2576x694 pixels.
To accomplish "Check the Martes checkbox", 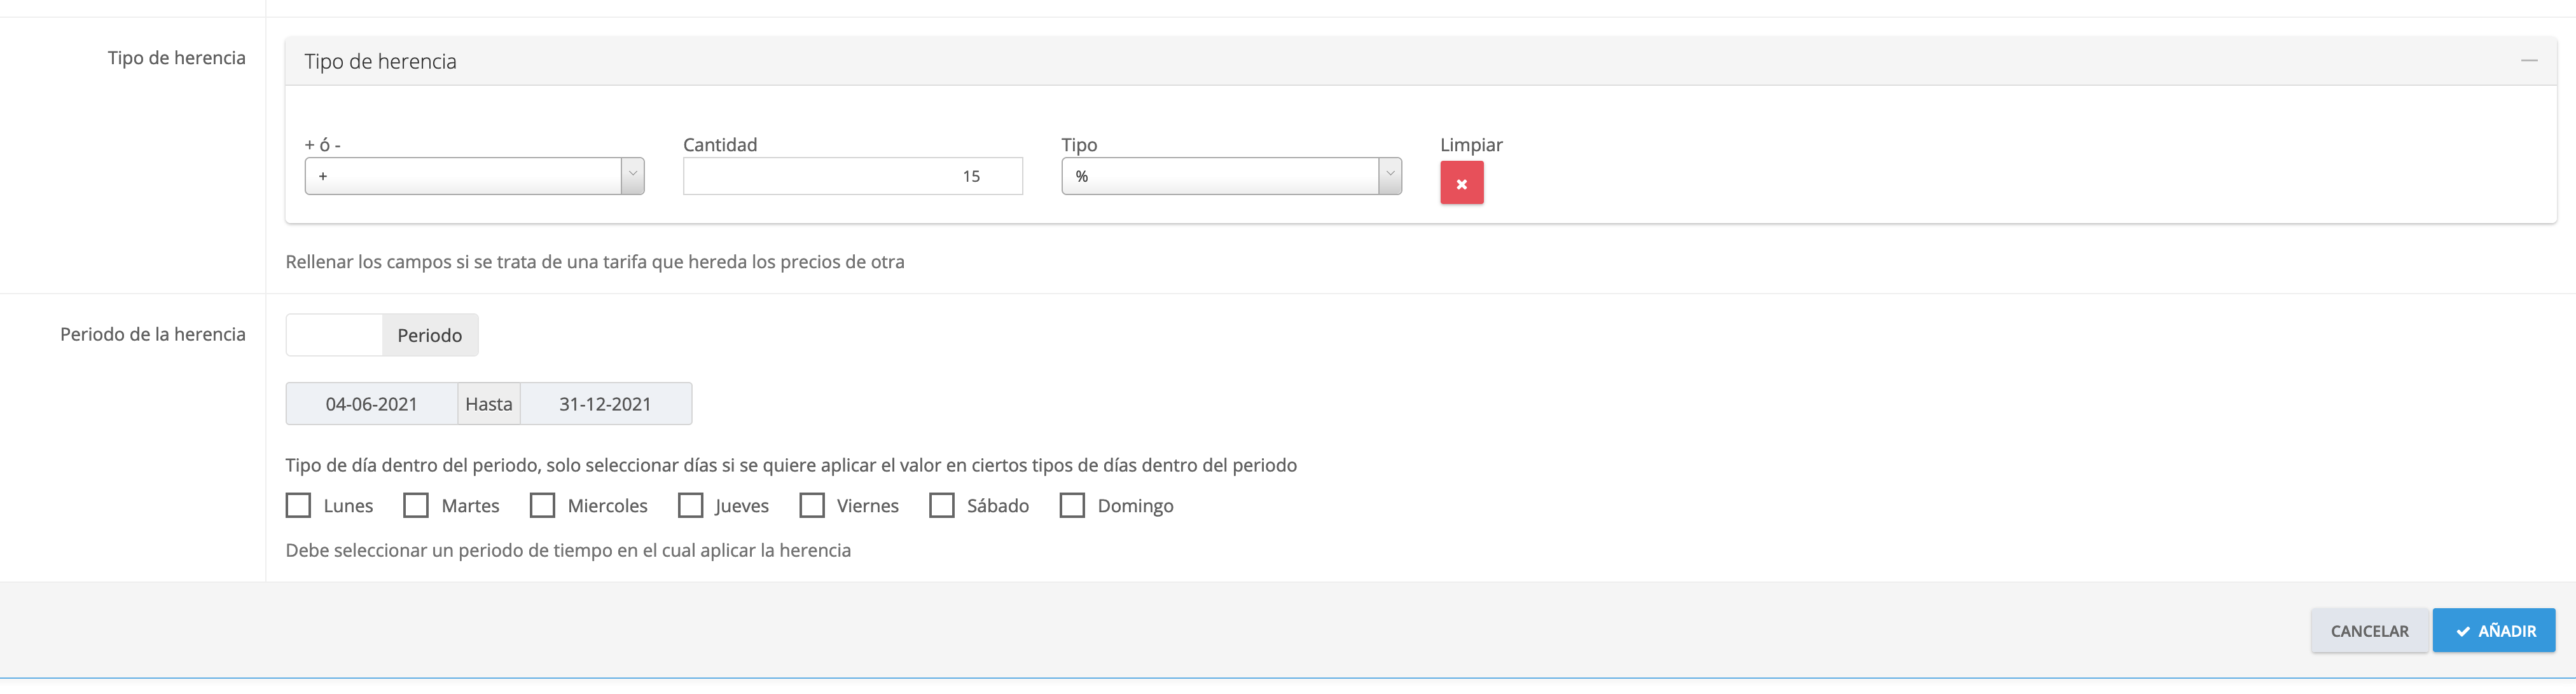I will (x=416, y=505).
